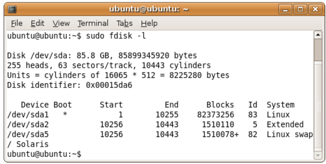This screenshot has height=164, width=326.
Task: Close the terminal window
Action: point(315,9)
